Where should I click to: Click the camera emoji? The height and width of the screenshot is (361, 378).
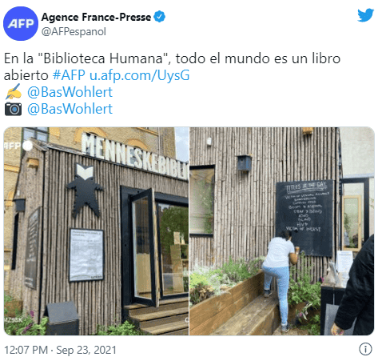click(13, 109)
